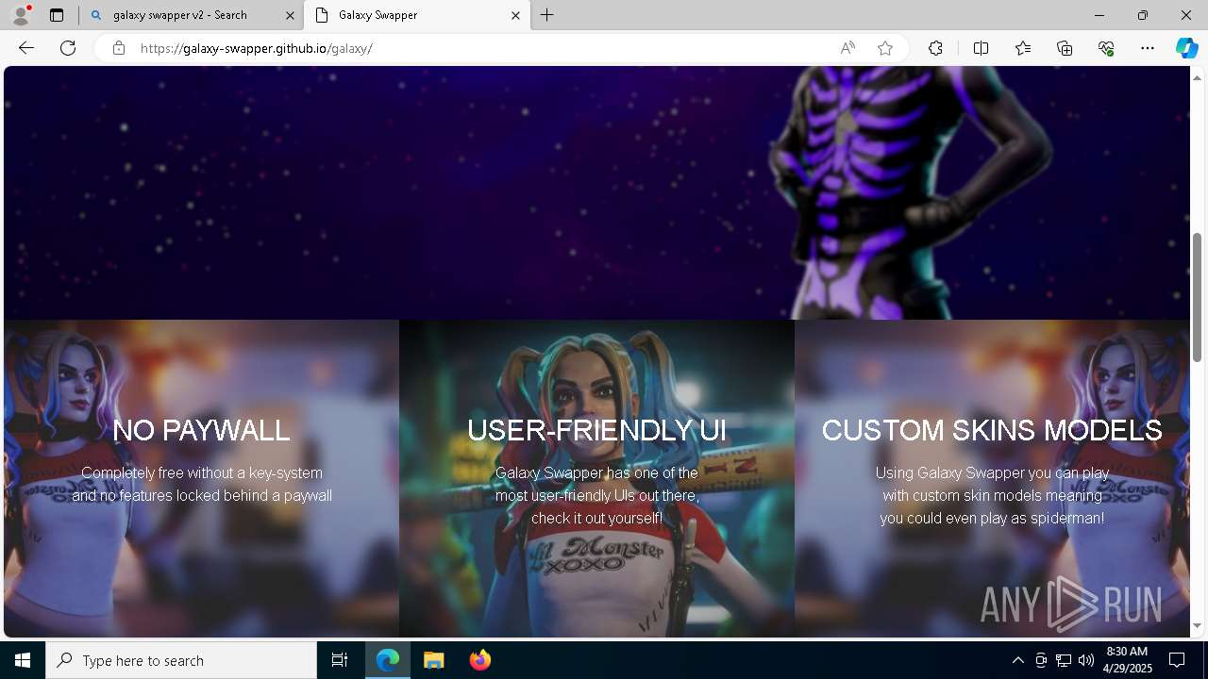Viewport: 1208px width, 679px height.
Task: Open the Collections panel
Action: point(1065,48)
